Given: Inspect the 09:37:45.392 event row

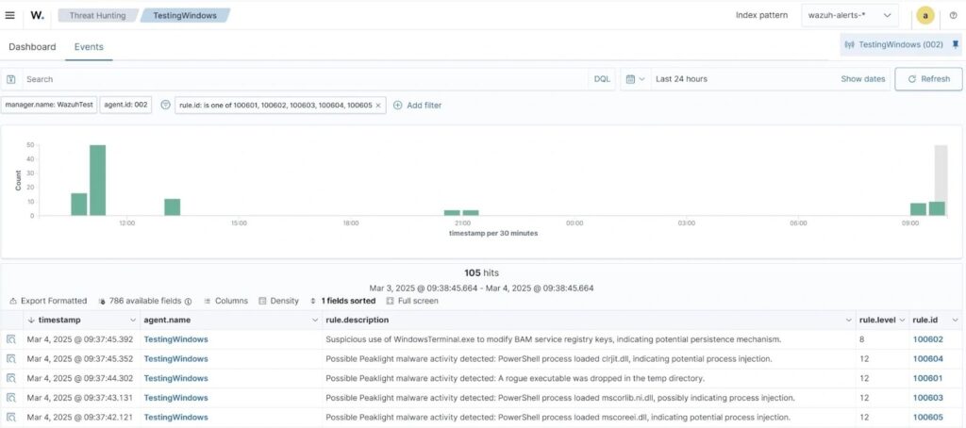Looking at the screenshot, I should (10, 339).
